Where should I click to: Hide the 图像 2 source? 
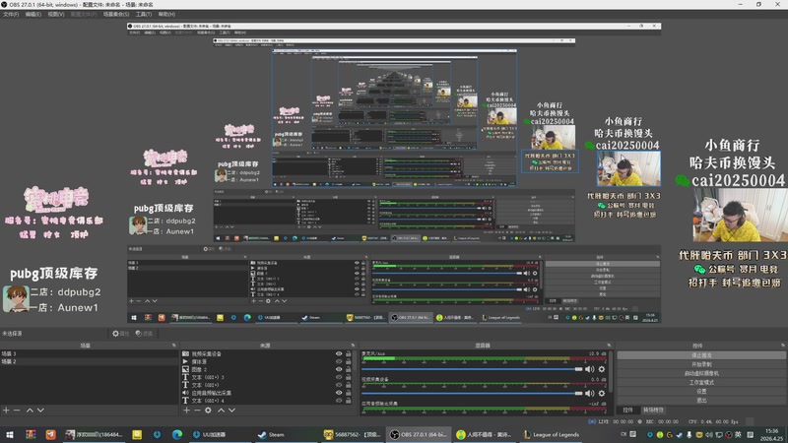(339, 369)
